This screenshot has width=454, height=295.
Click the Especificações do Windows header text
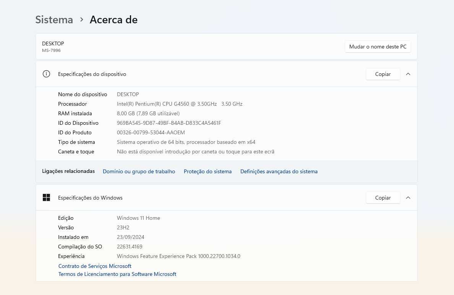(90, 198)
